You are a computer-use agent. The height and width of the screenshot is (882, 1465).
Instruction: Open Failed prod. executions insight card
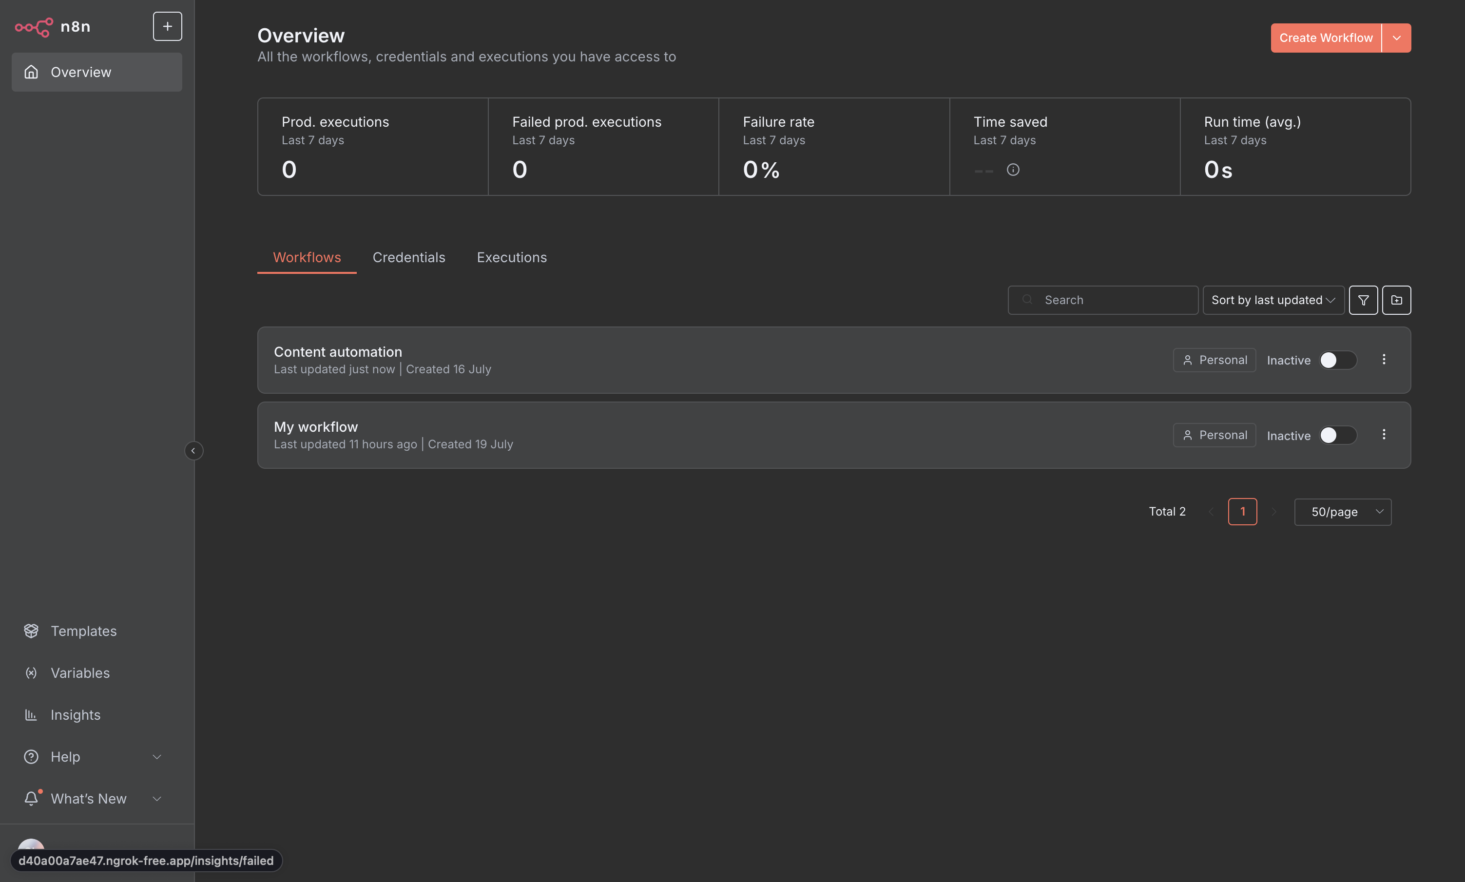tap(604, 147)
